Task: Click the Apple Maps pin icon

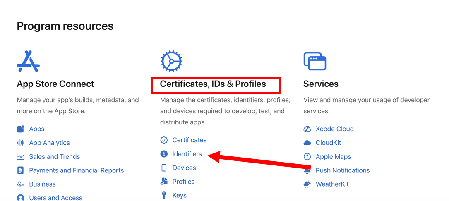Action: tap(307, 157)
